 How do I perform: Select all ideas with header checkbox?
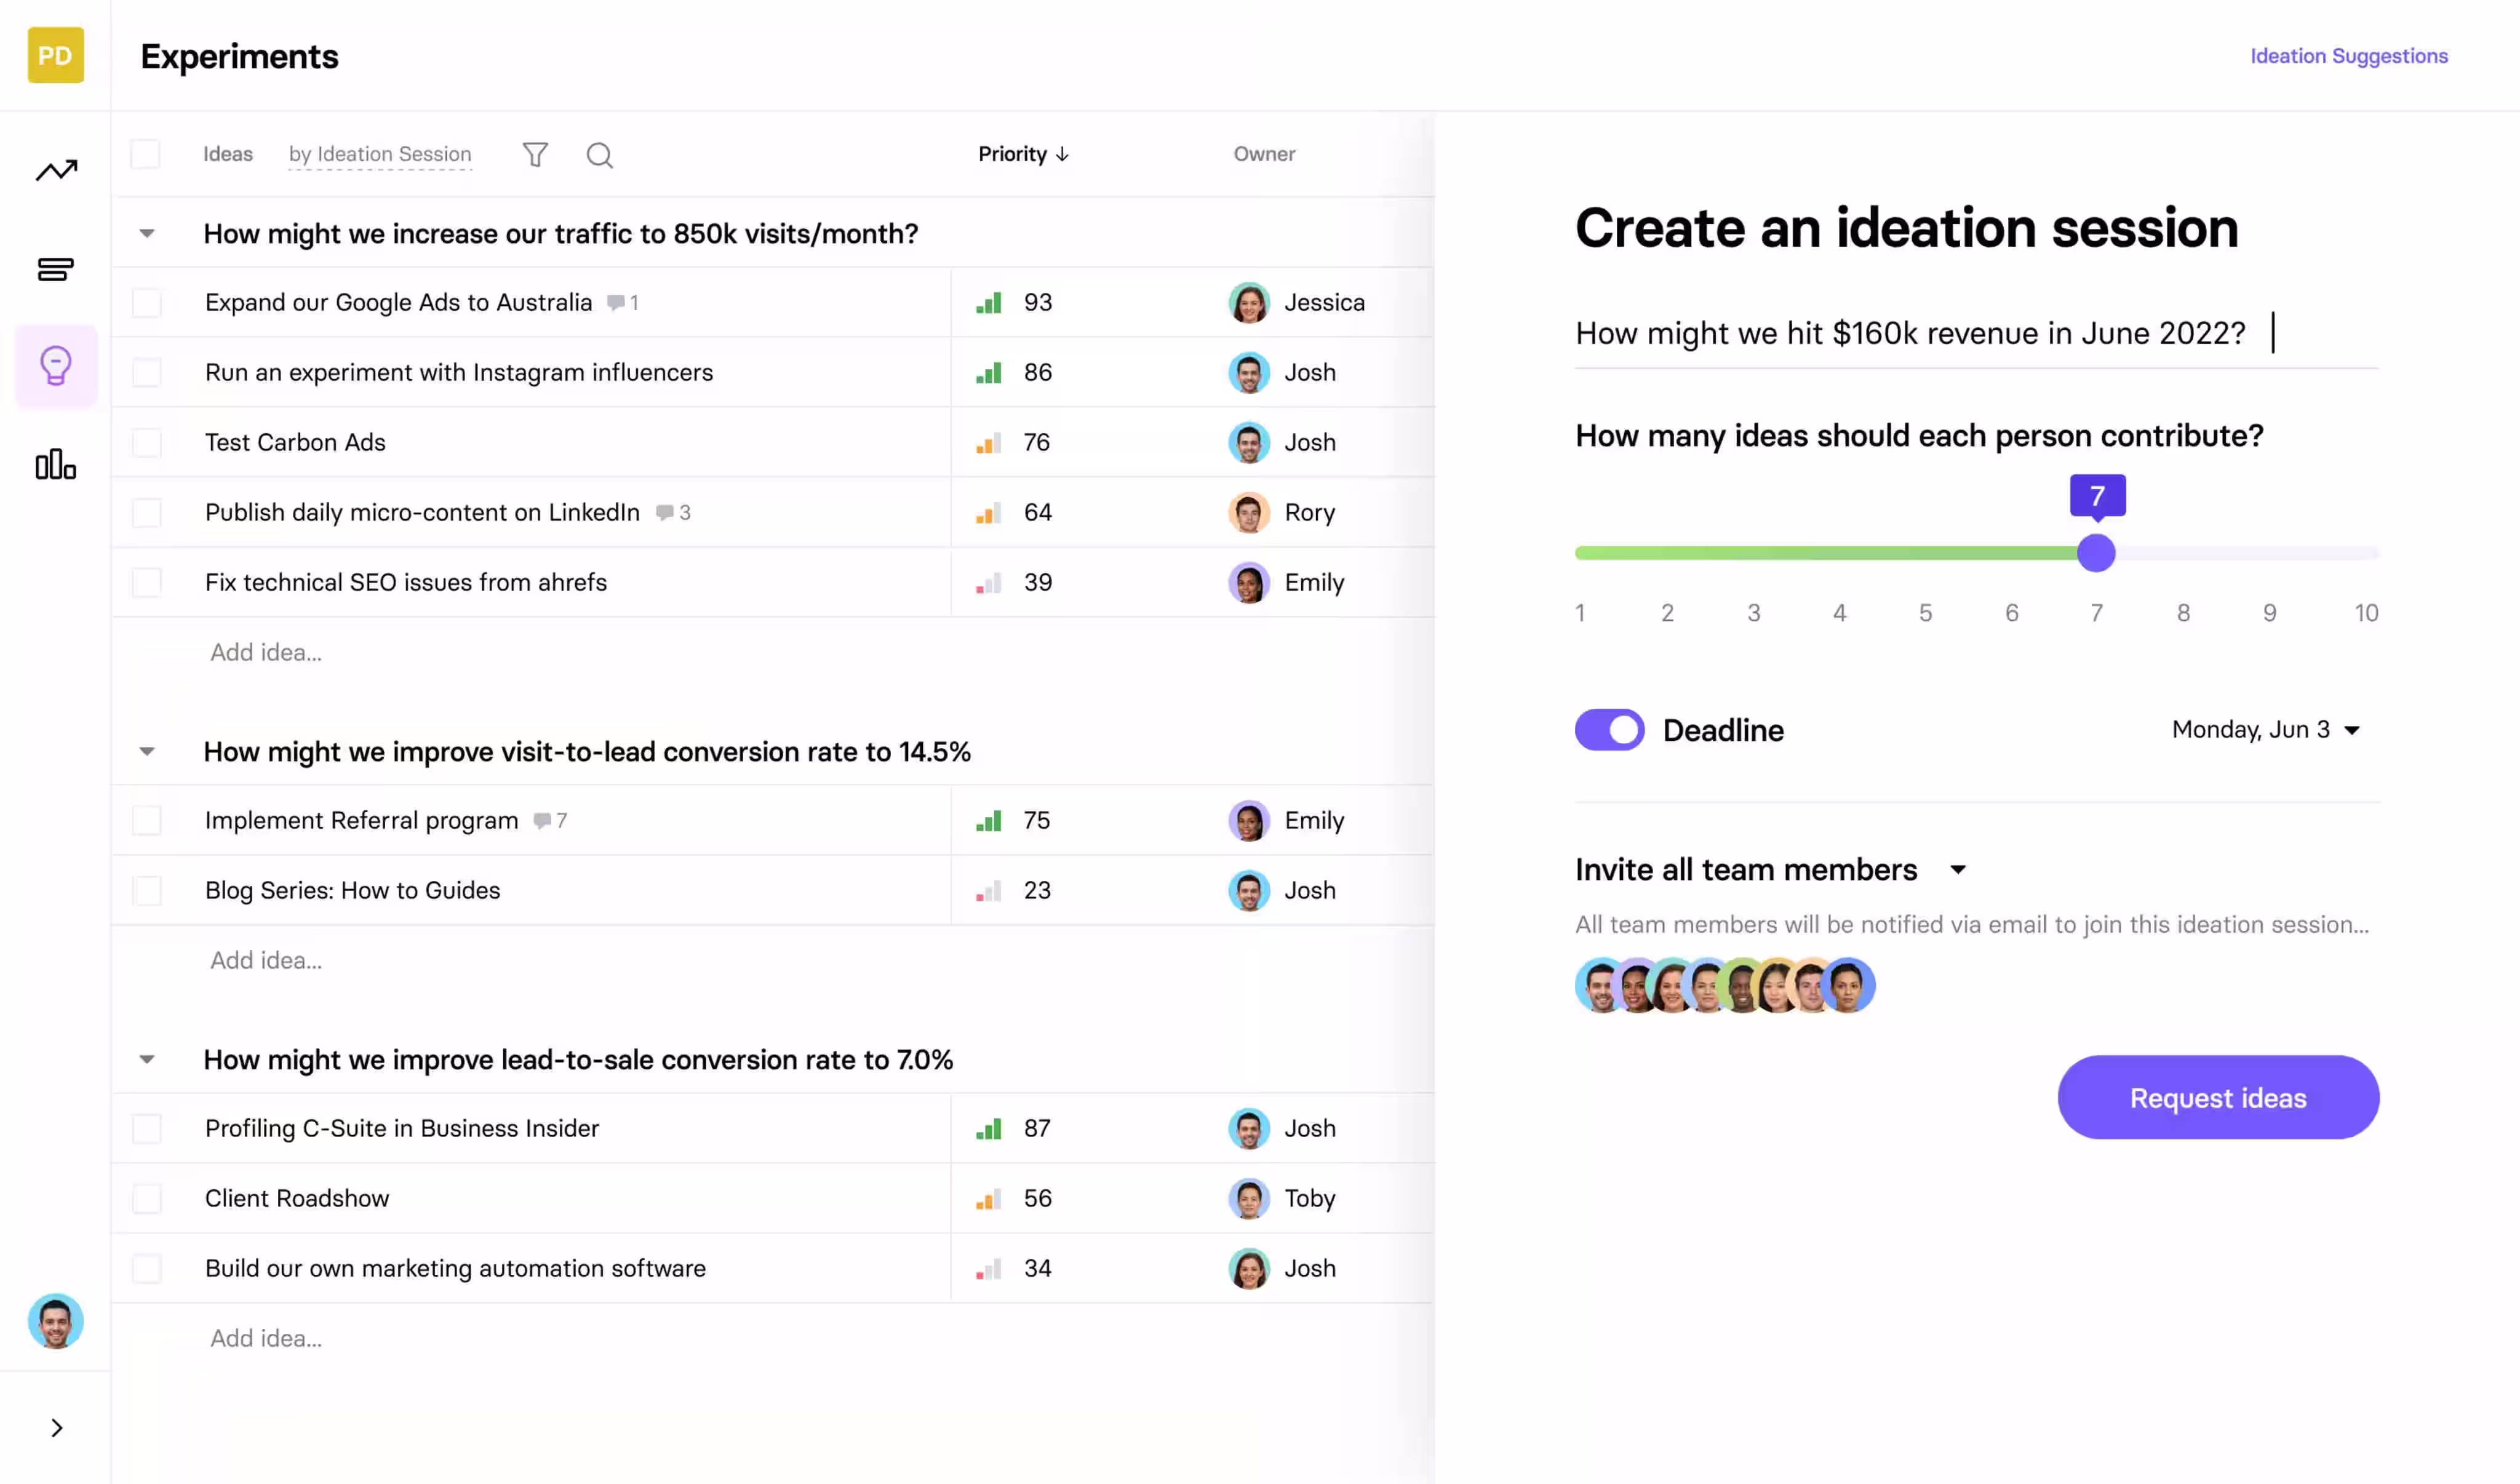click(x=146, y=155)
